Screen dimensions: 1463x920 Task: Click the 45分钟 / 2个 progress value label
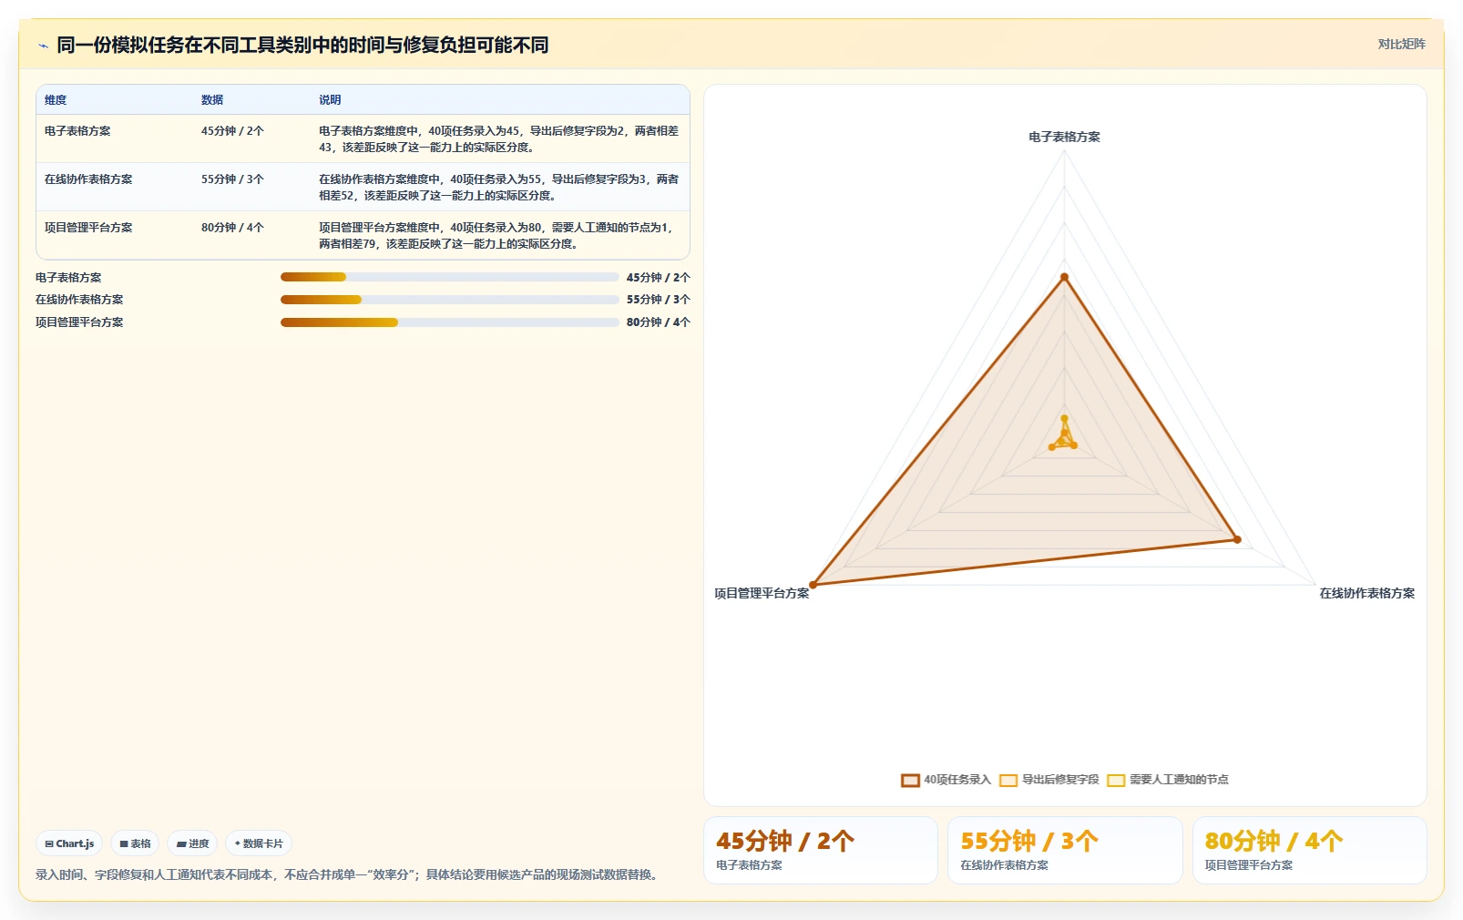tap(658, 278)
